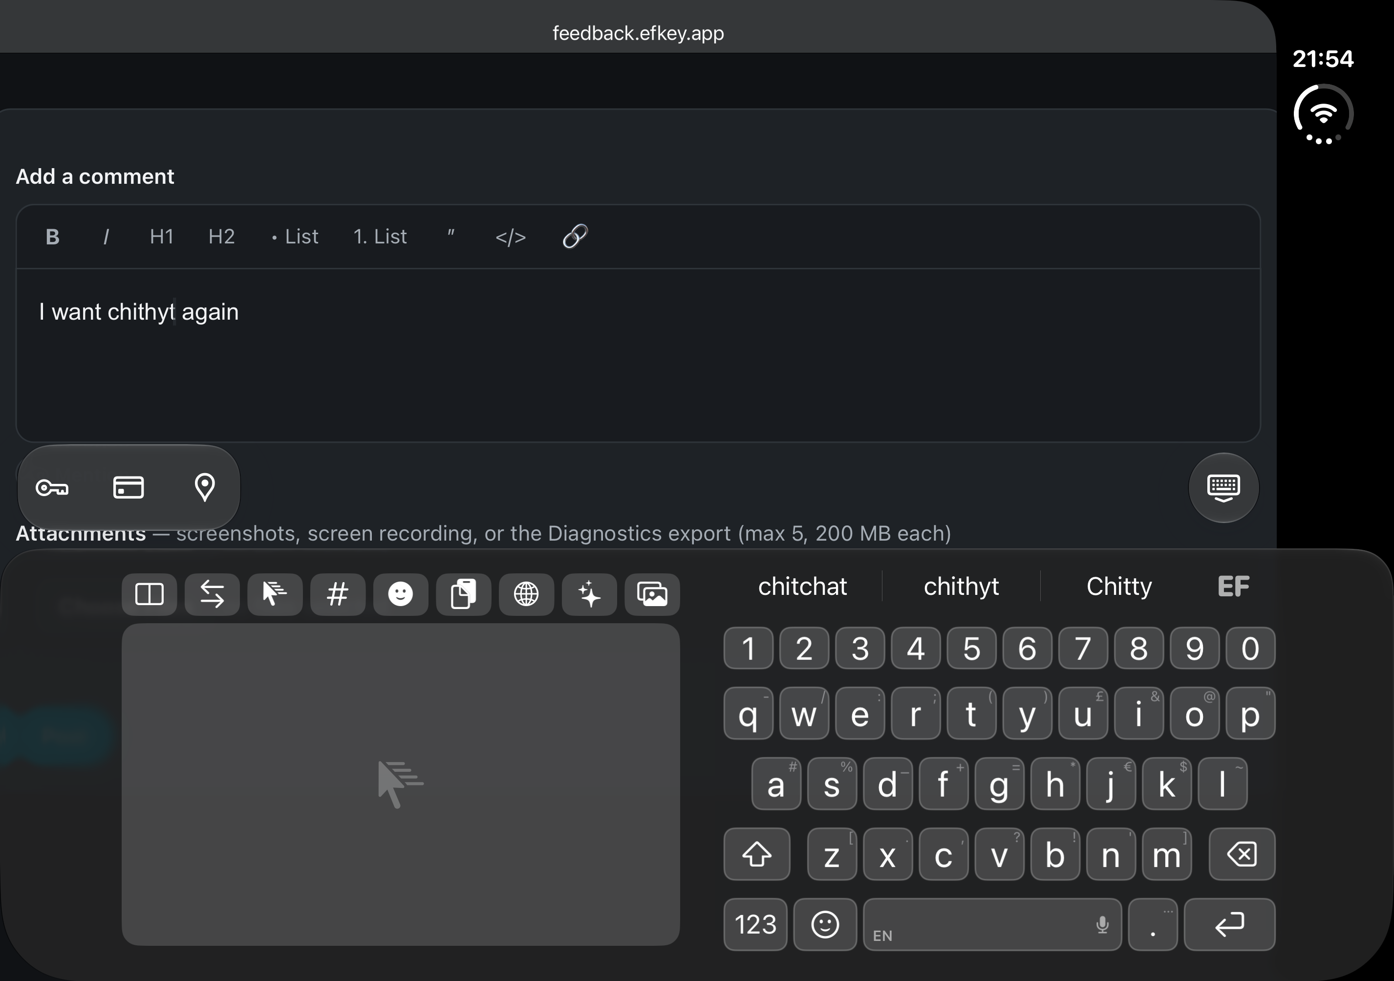The width and height of the screenshot is (1394, 981).
Task: Tap the large trackpad area
Action: tap(401, 784)
